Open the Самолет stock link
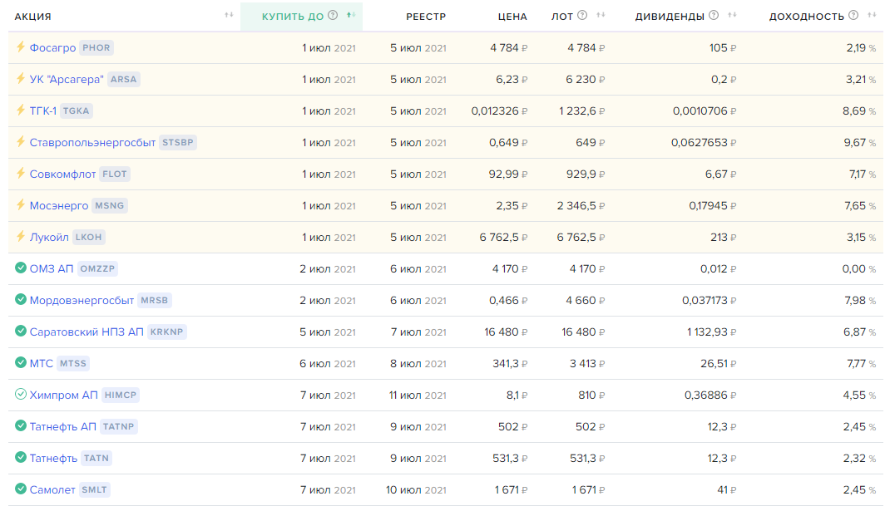Viewport: 890px width, 506px height. click(x=52, y=489)
